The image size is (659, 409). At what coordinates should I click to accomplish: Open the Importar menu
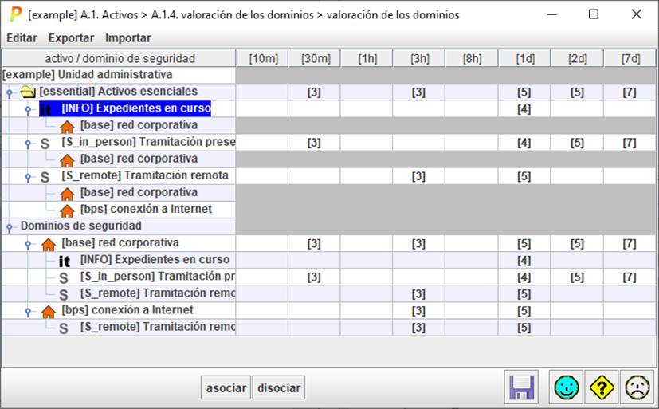point(128,37)
